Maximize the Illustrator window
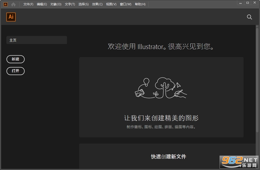 point(248,3)
